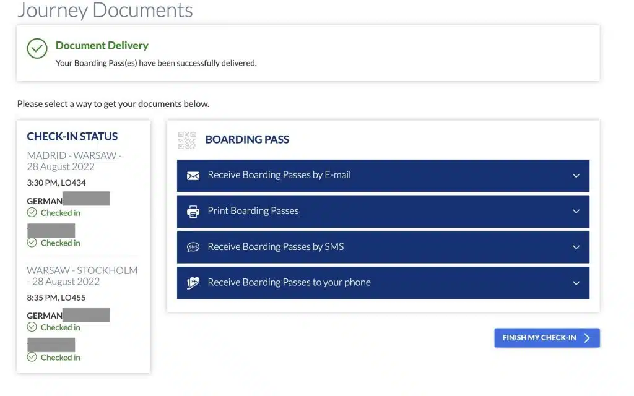Click the 8:35 PM, LO455 flight time
The image size is (634, 396).
click(x=56, y=298)
